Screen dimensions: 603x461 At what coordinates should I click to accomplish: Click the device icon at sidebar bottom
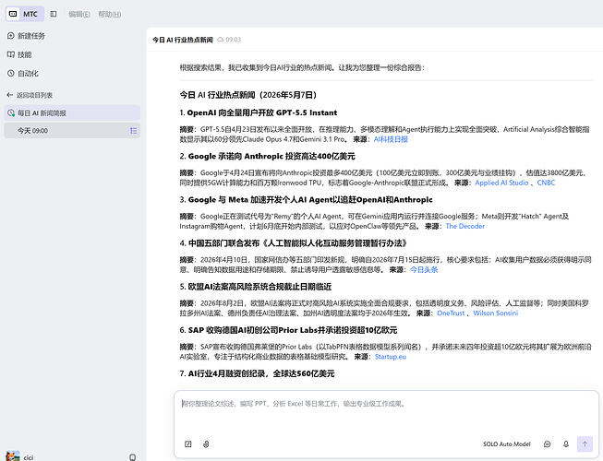pyautogui.click(x=133, y=456)
